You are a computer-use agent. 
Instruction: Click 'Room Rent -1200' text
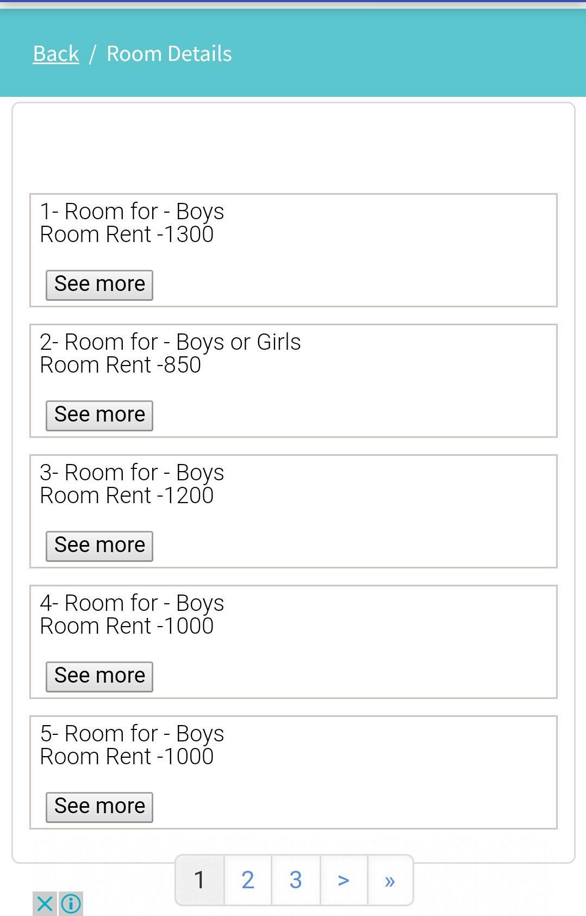point(127,496)
